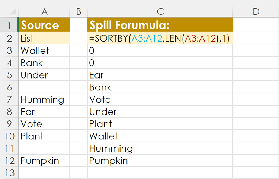This screenshot has height=179, width=279.
Task: Click the Spill Forumula header cell
Action: click(160, 25)
